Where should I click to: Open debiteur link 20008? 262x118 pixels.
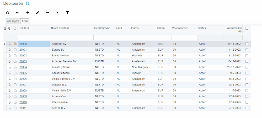(23, 90)
